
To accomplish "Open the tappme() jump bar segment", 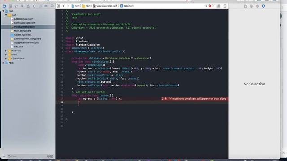I will pyautogui.click(x=127, y=6).
